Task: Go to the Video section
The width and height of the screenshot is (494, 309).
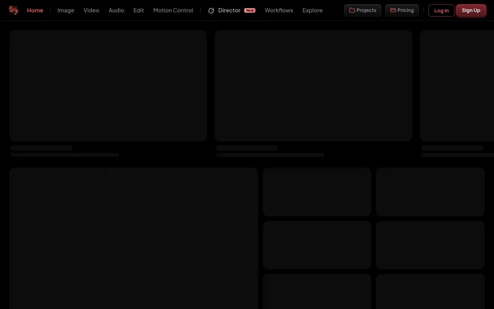Action: pyautogui.click(x=91, y=10)
